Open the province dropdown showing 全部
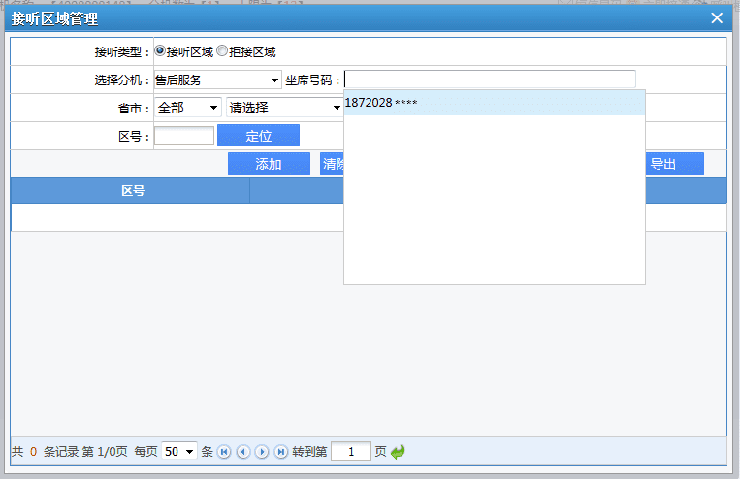The image size is (740, 479). [x=187, y=108]
